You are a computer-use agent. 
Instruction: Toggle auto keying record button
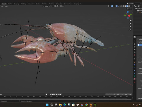click(46, 95)
